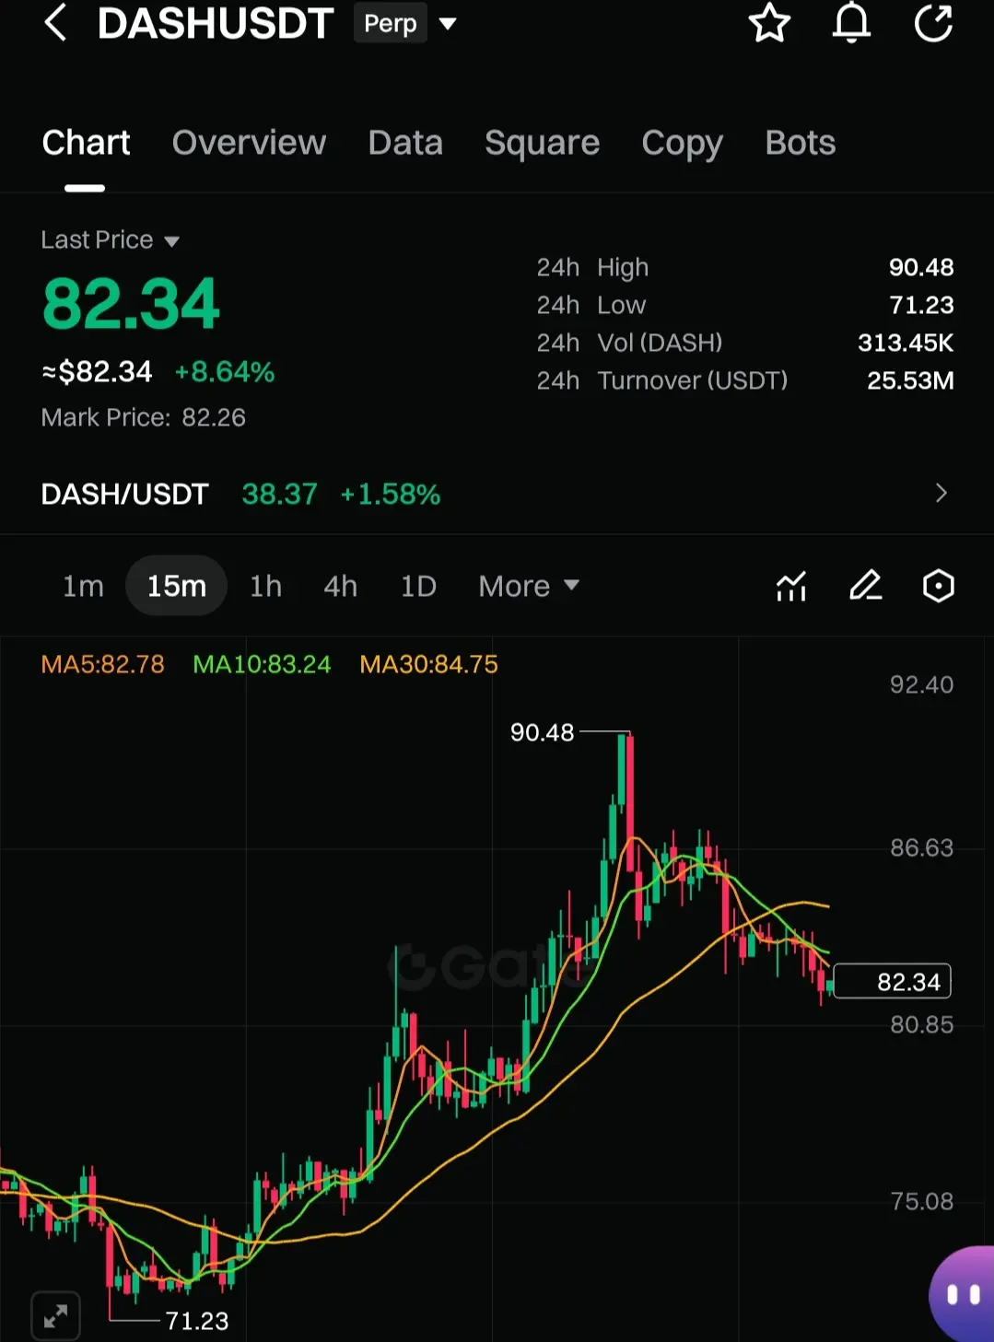The height and width of the screenshot is (1342, 994).
Task: Tap the 24h Turnover value 25.53M
Action: point(910,380)
